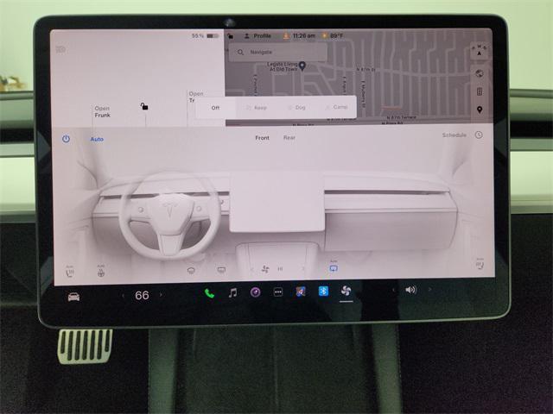Tap the 11:26 am clock
This screenshot has width=553, height=414.
pos(304,35)
